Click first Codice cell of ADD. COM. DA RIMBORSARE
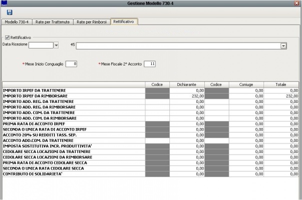Screen dimensions: 302x200 [157, 118]
